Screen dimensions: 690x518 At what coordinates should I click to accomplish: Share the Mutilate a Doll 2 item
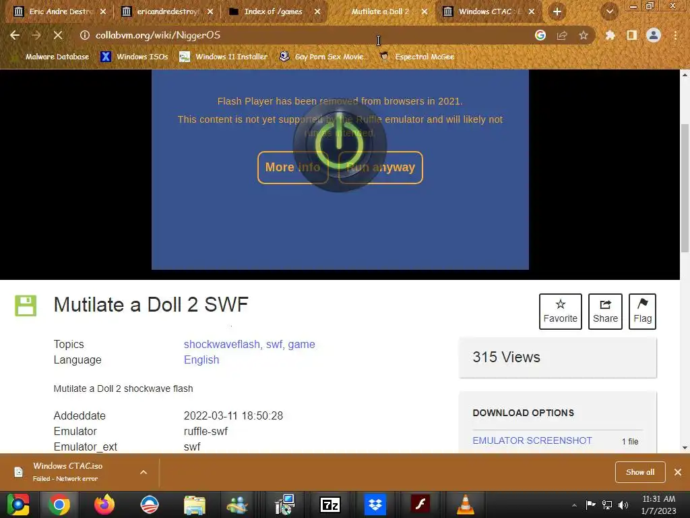(605, 312)
